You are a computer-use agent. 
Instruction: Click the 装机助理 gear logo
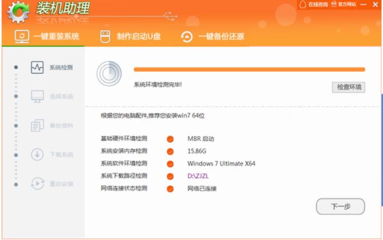point(18,12)
